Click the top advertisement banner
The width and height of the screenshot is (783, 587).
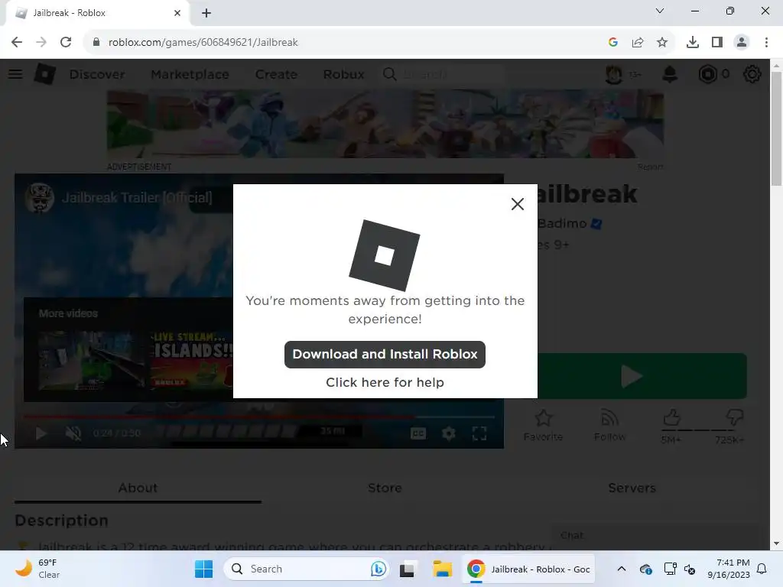(385, 124)
